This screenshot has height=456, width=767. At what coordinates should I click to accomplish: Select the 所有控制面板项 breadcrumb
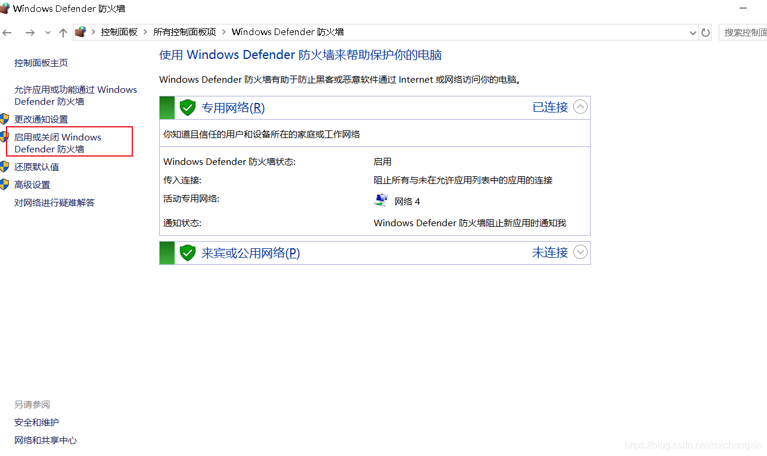tap(185, 32)
